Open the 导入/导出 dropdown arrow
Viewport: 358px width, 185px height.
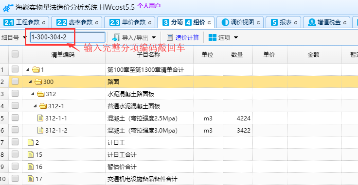tap(154, 37)
